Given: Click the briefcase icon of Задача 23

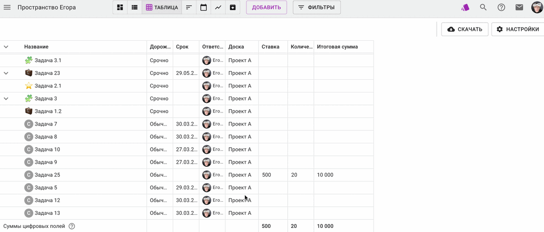Looking at the screenshot, I should [29, 73].
